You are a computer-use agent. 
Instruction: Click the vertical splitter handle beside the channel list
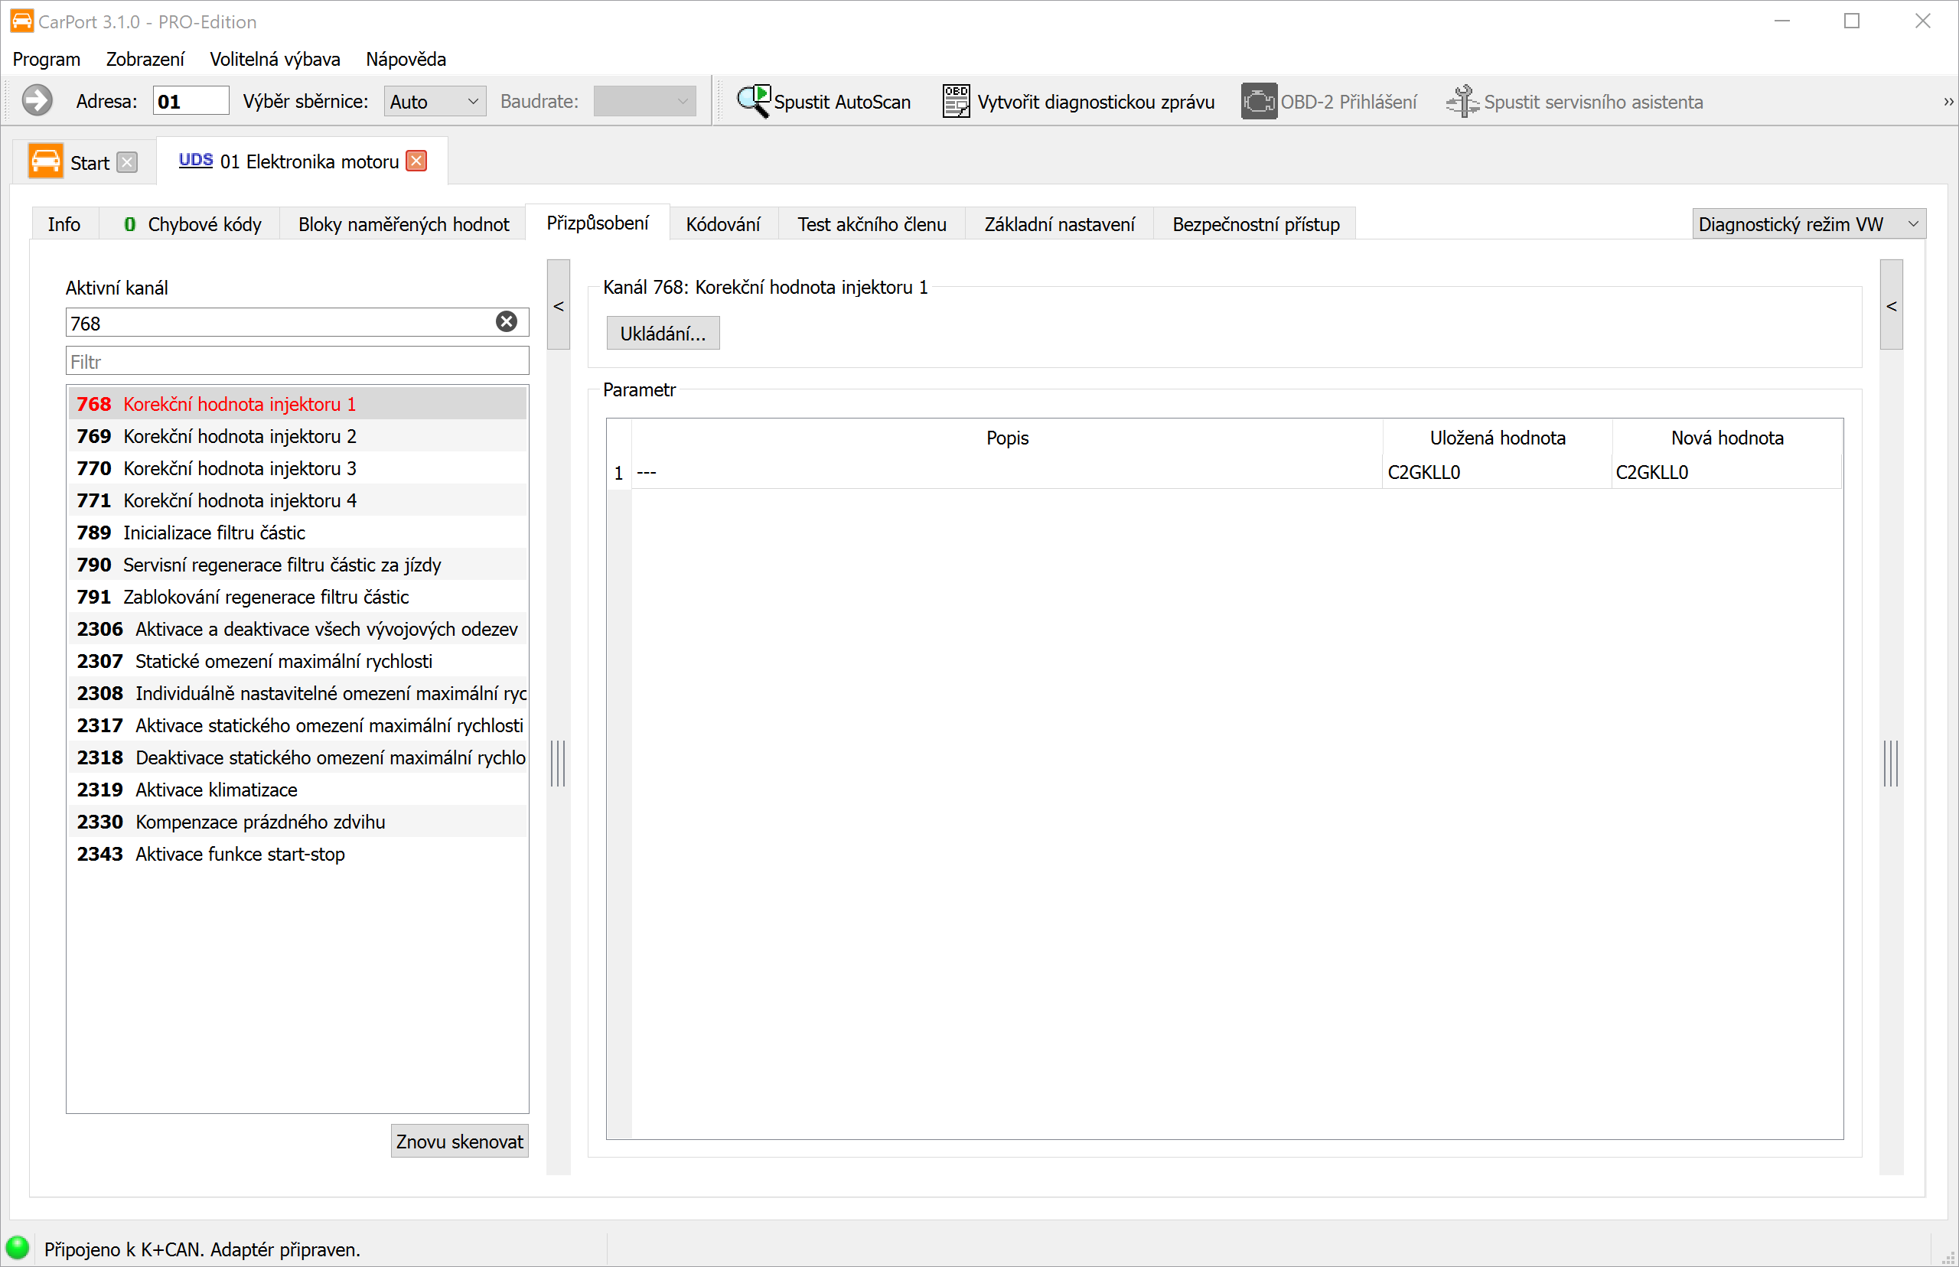(558, 763)
